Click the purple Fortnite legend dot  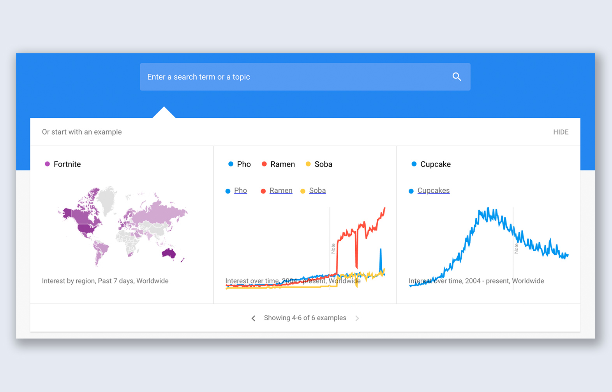click(x=47, y=164)
